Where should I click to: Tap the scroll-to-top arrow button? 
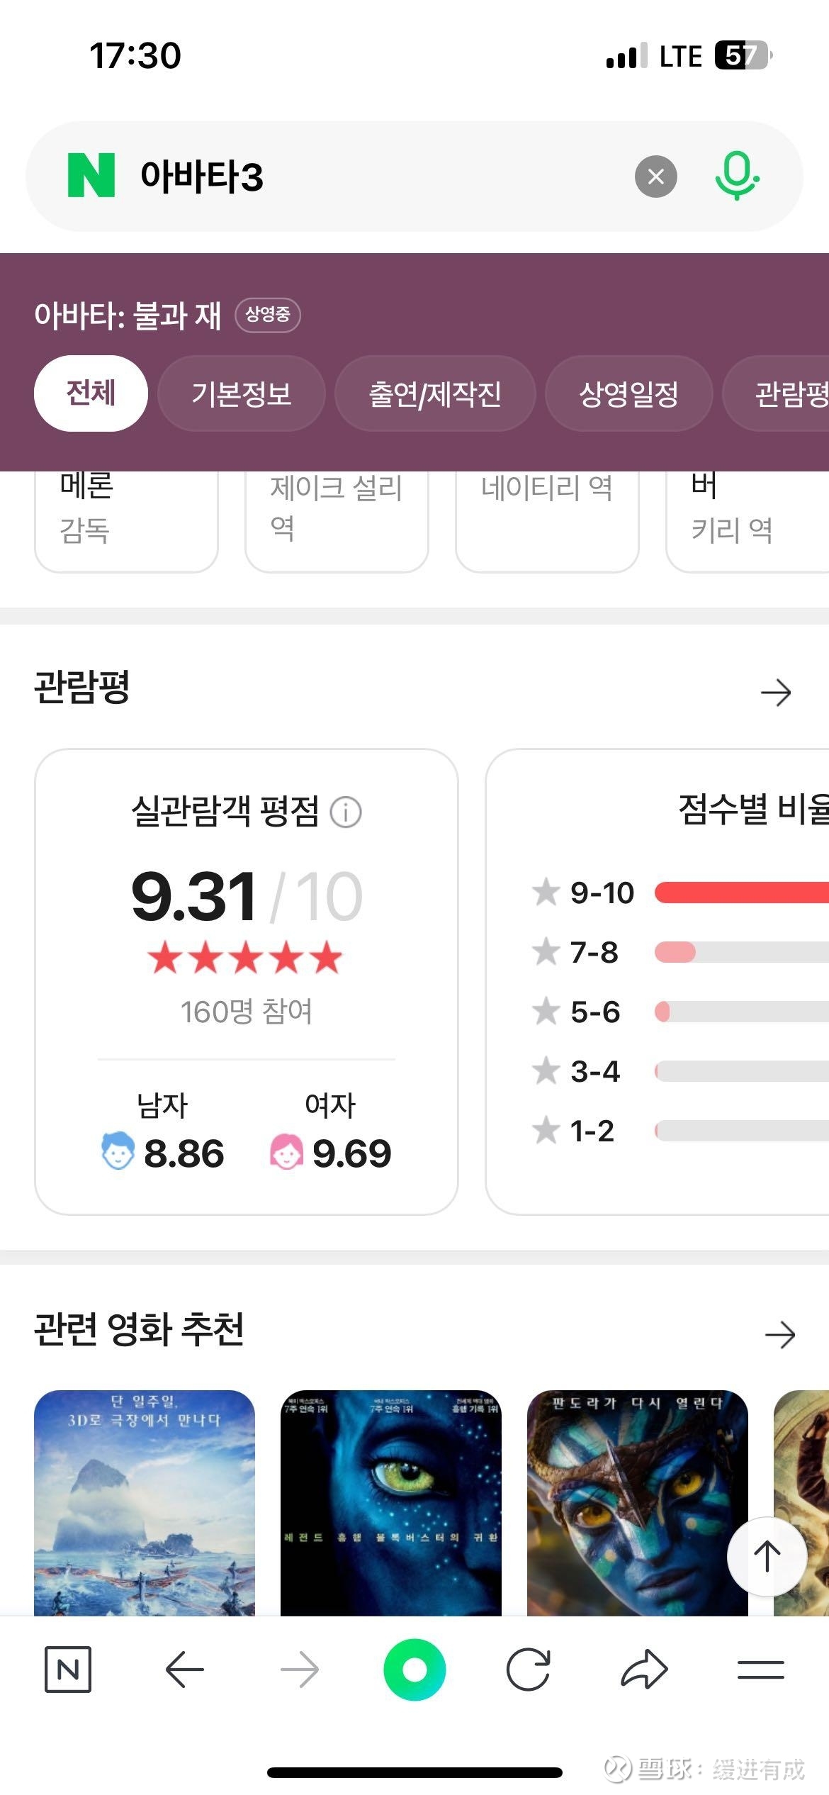(x=767, y=1556)
